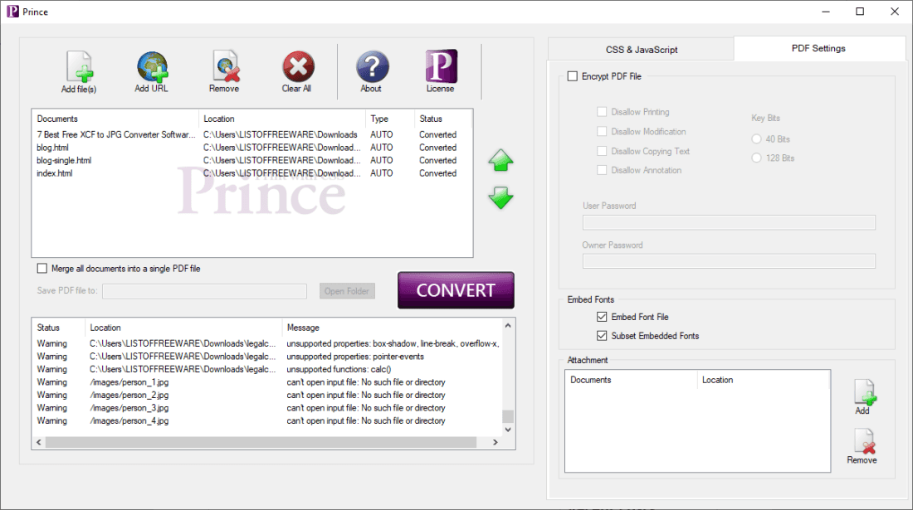Click the Attachment Location column header
Image resolution: width=913 pixels, height=510 pixels.
click(x=764, y=380)
